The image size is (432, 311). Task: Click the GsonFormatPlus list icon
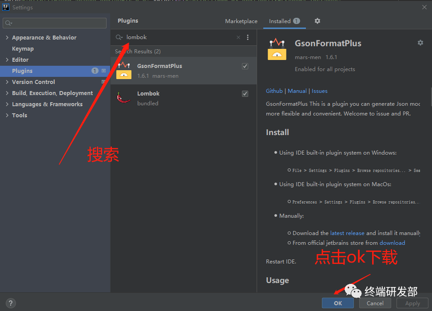coord(124,71)
